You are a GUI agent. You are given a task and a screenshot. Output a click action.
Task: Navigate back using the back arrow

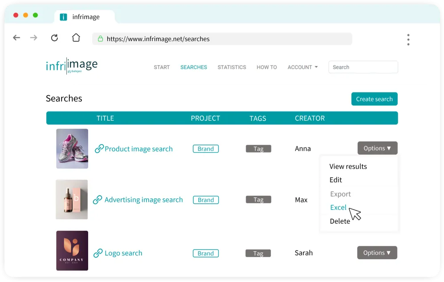(x=16, y=38)
